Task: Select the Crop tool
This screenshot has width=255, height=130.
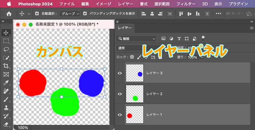Action: (6, 66)
